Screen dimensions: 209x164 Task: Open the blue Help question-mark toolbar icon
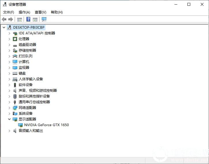(28, 19)
